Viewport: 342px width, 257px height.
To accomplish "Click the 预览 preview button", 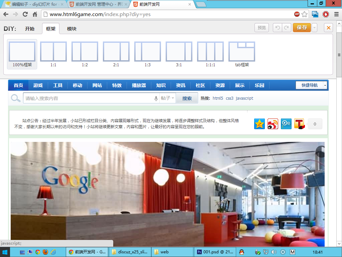I will [262, 28].
